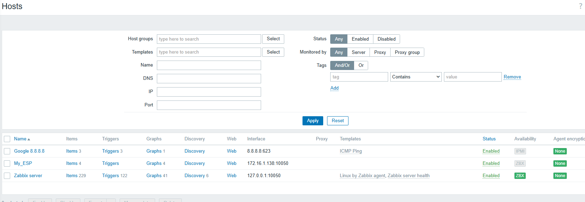Screen dimensions: 585x202
Task: Sort hosts by the Name column header
Action: pos(20,139)
